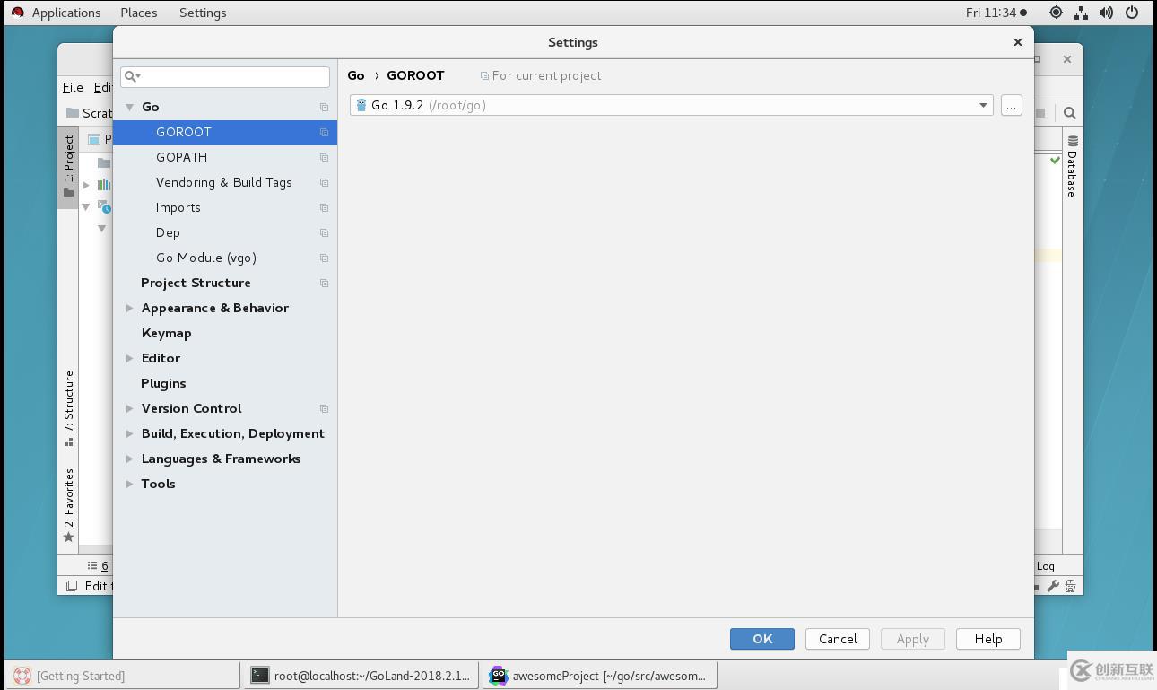Click the power icon in top bar
The image size is (1157, 690).
[x=1132, y=13]
